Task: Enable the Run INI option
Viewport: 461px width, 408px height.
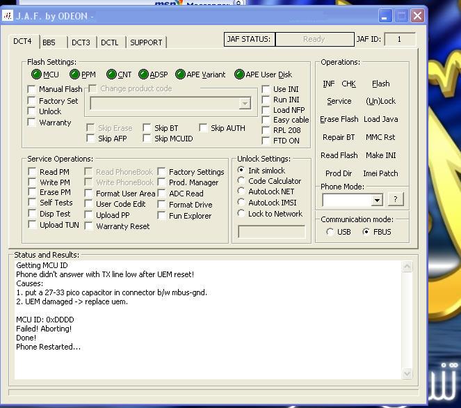Action: click(266, 100)
